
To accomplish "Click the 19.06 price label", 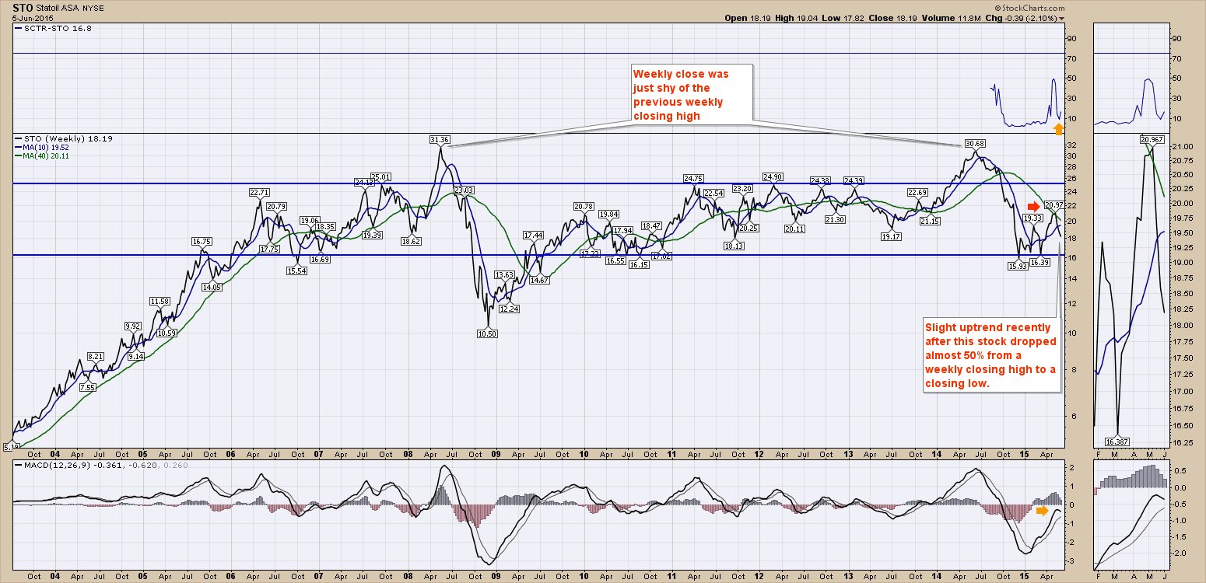I will (310, 220).
